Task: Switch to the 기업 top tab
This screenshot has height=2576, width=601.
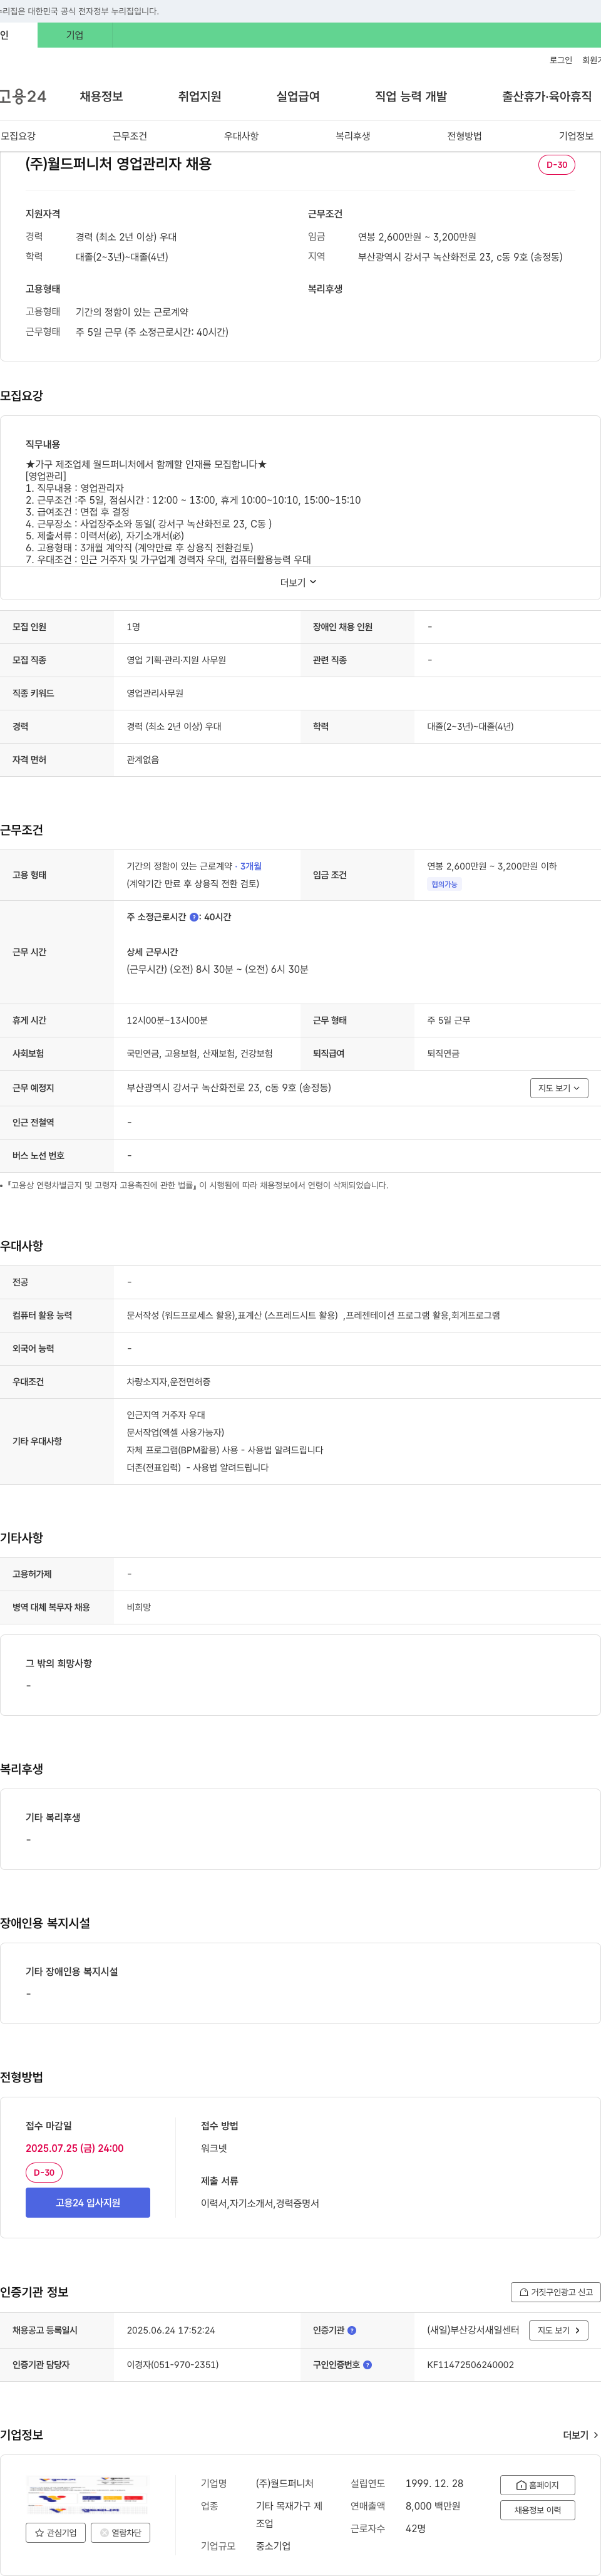Action: pyautogui.click(x=75, y=35)
